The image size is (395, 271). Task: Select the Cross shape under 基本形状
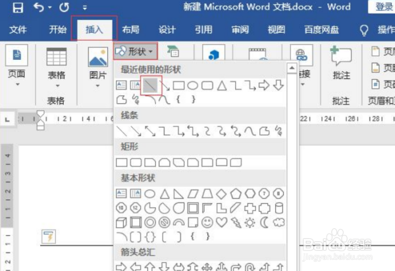pos(250,209)
